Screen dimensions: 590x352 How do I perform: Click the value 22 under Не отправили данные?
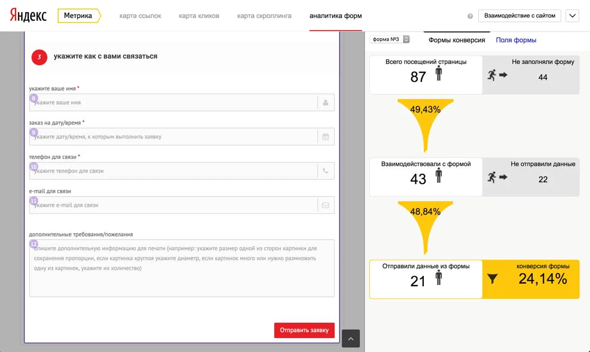click(x=543, y=180)
